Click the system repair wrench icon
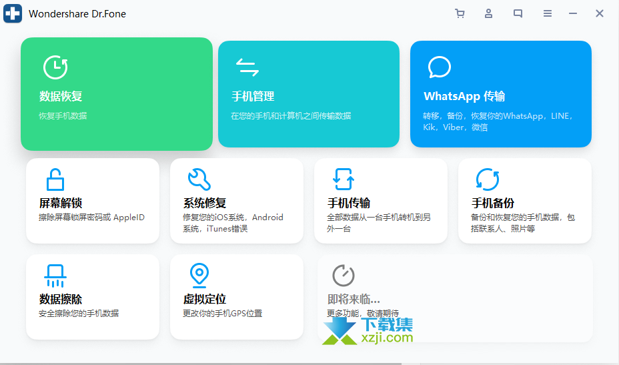The image size is (619, 365). pyautogui.click(x=199, y=179)
